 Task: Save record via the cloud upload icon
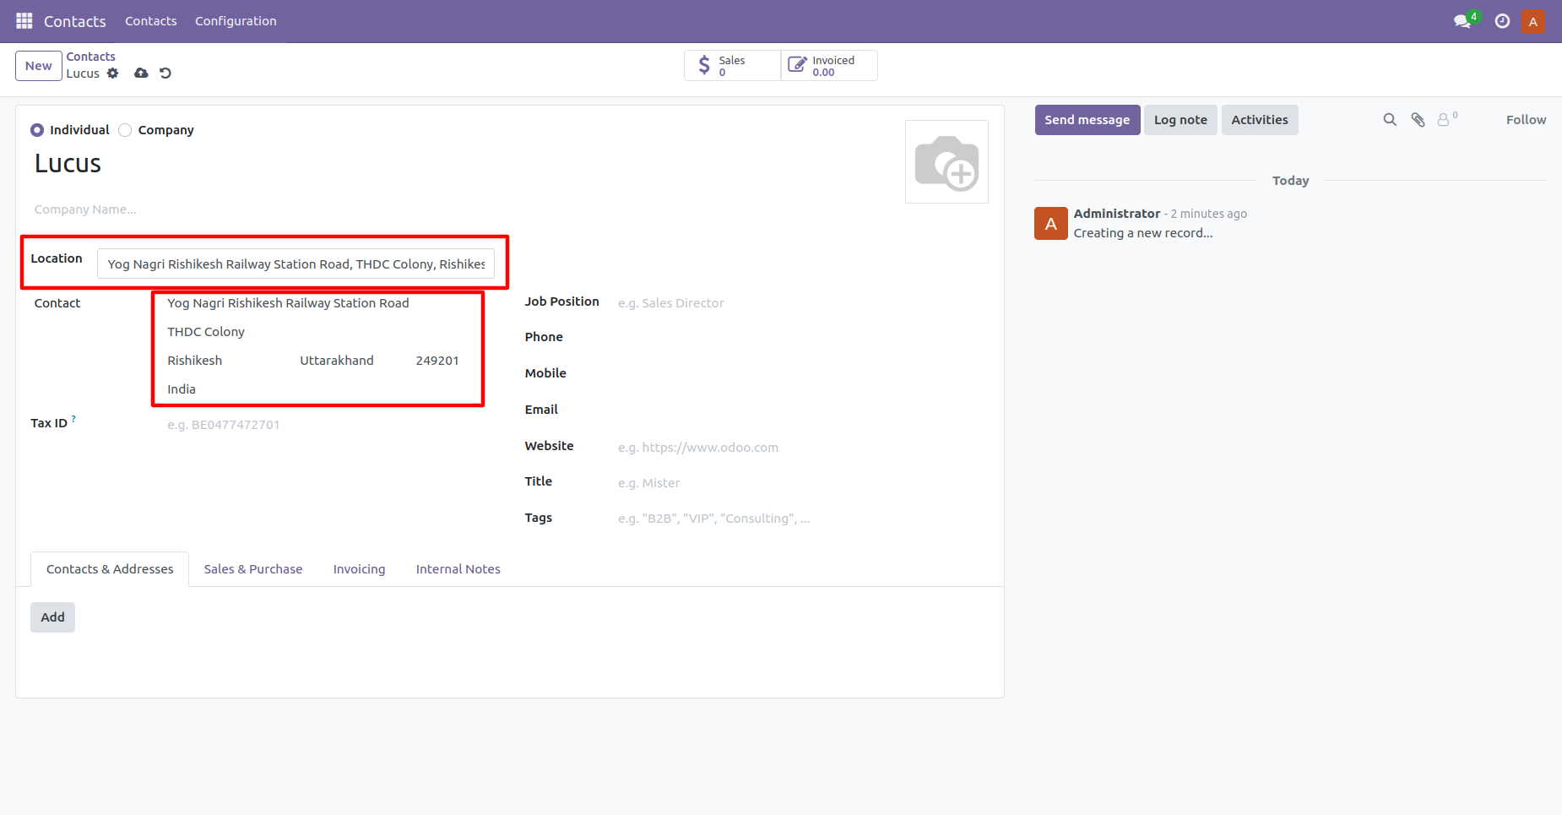click(x=140, y=73)
